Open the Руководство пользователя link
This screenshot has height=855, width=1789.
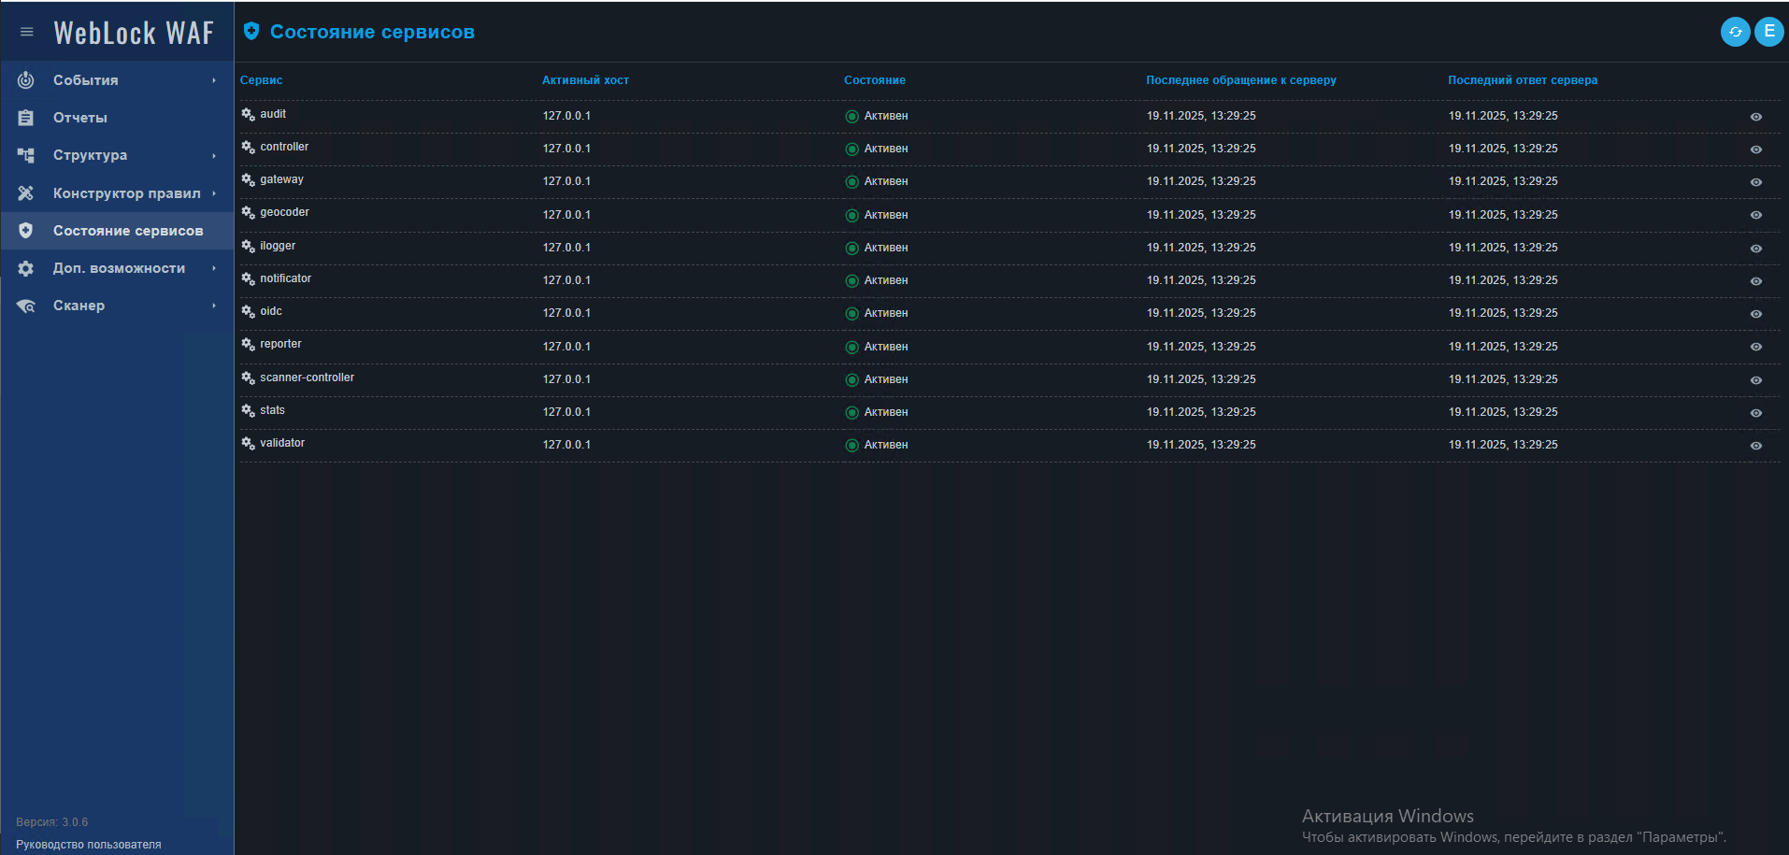[88, 845]
